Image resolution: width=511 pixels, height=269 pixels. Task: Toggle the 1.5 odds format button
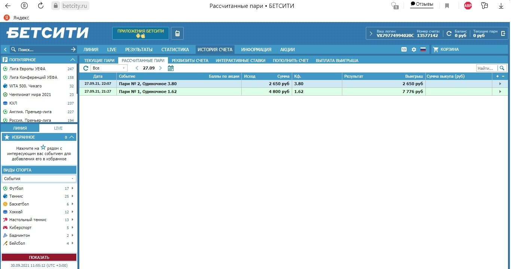point(404,49)
